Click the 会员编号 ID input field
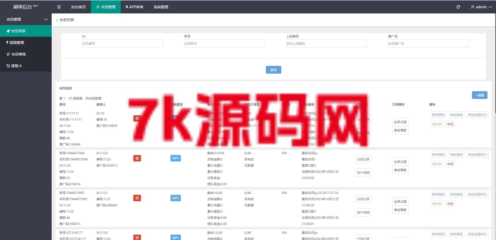Image resolution: width=496 pixels, height=240 pixels. [122, 43]
